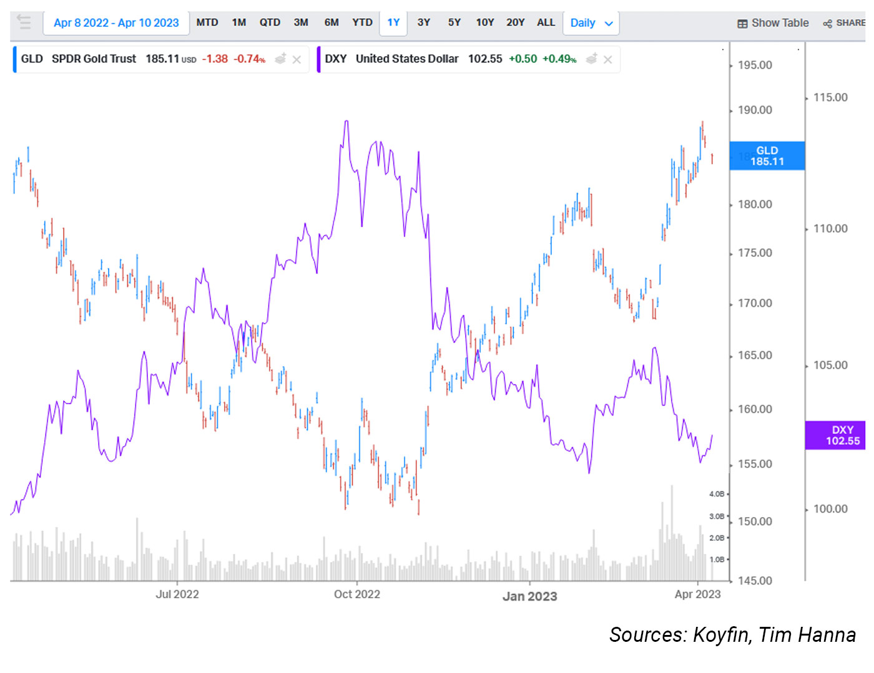Click the GLD ticker label in legend

(32, 59)
